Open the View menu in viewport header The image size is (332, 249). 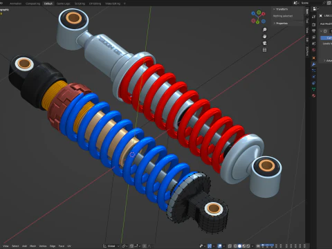(6, 246)
